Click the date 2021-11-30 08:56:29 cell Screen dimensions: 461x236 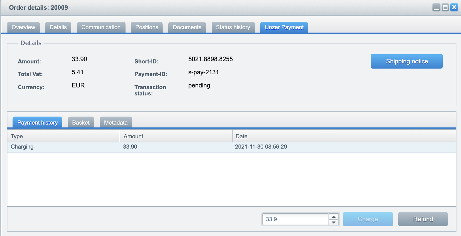click(x=261, y=147)
